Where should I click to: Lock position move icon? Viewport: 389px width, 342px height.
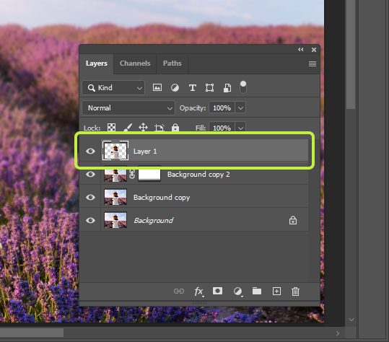click(143, 128)
